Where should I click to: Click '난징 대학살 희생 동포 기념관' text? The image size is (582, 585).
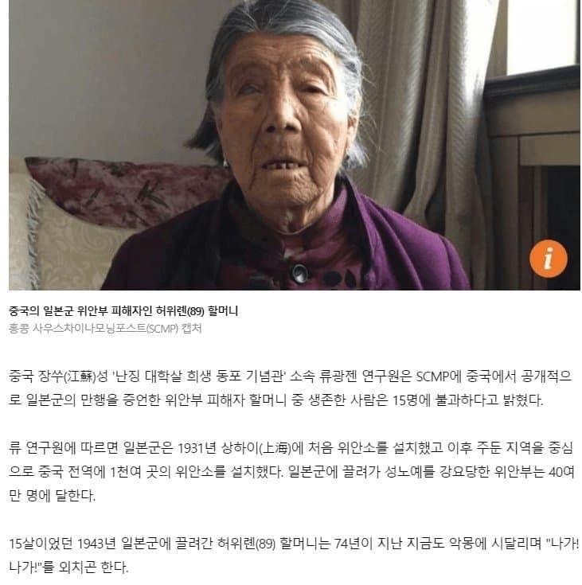pos(198,376)
